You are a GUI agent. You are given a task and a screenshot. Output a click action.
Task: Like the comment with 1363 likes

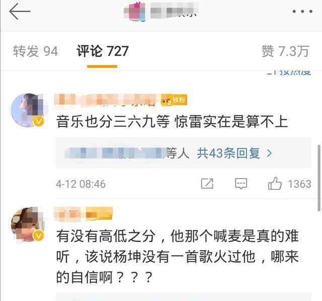click(275, 184)
